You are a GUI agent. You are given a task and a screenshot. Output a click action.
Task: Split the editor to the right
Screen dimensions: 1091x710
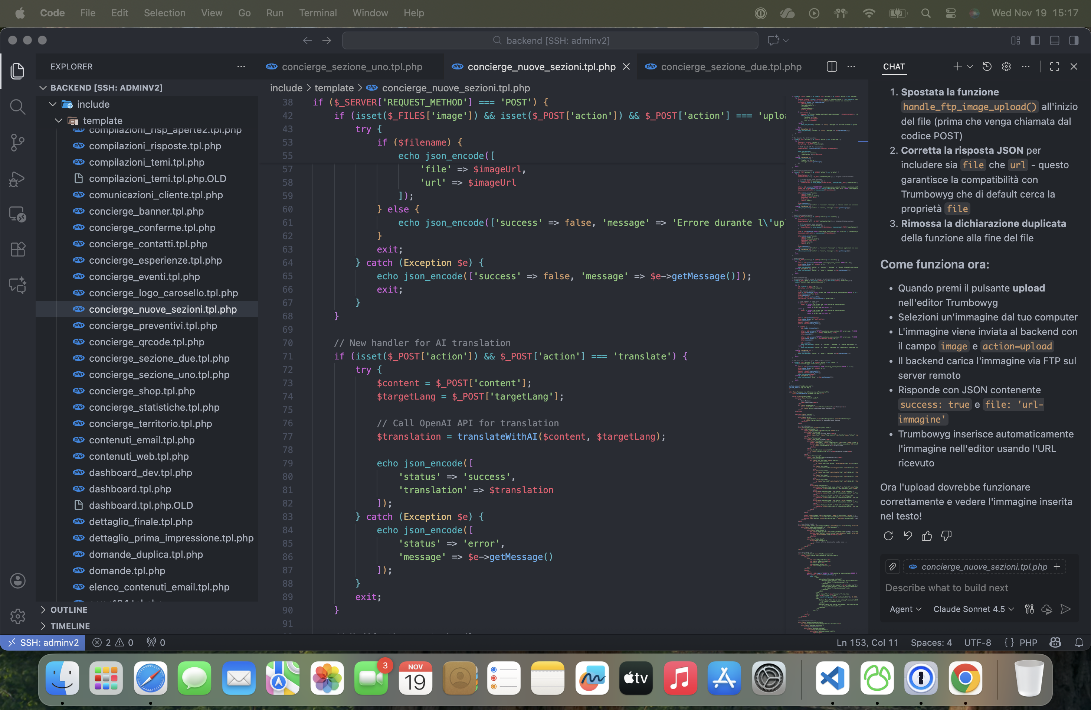coord(832,67)
